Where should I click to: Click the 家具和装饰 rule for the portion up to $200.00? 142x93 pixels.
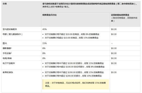pos(74,72)
